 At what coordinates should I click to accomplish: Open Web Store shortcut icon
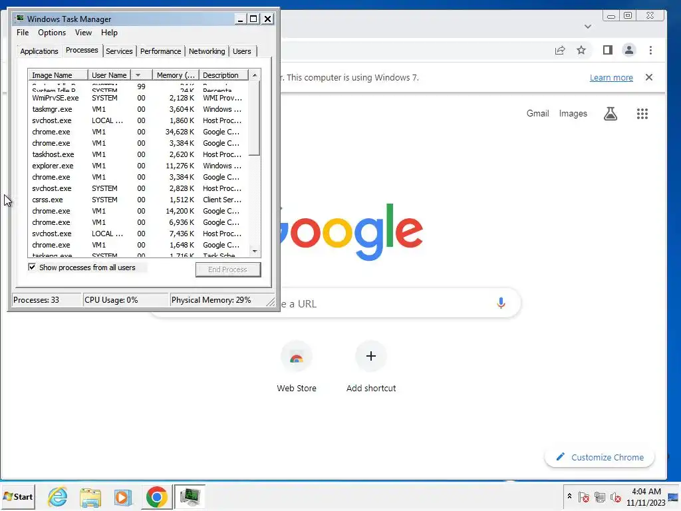click(297, 357)
